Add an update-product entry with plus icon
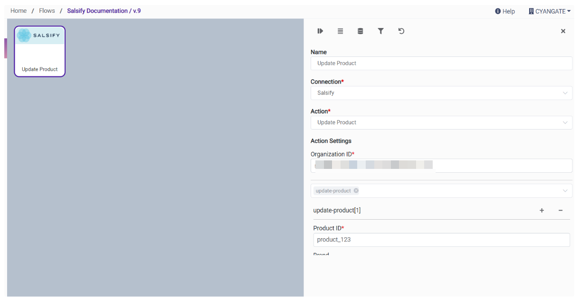 pos(541,211)
